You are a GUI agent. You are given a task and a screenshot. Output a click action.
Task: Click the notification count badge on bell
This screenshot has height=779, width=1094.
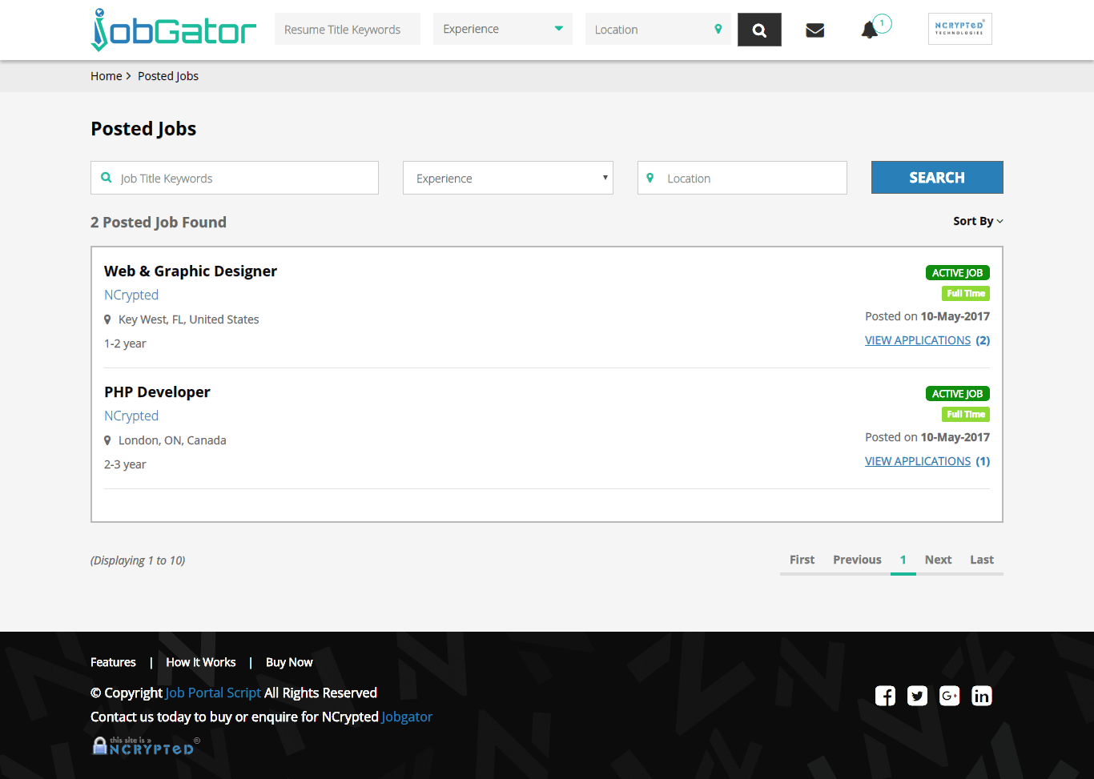click(882, 23)
